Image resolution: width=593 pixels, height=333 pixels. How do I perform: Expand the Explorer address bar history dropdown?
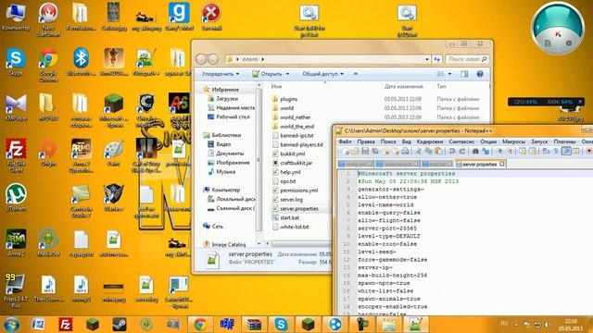click(x=427, y=59)
